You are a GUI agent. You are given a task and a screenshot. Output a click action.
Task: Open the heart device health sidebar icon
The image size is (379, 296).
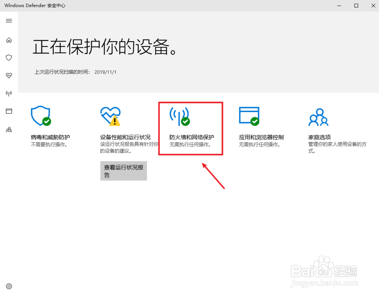tap(9, 75)
